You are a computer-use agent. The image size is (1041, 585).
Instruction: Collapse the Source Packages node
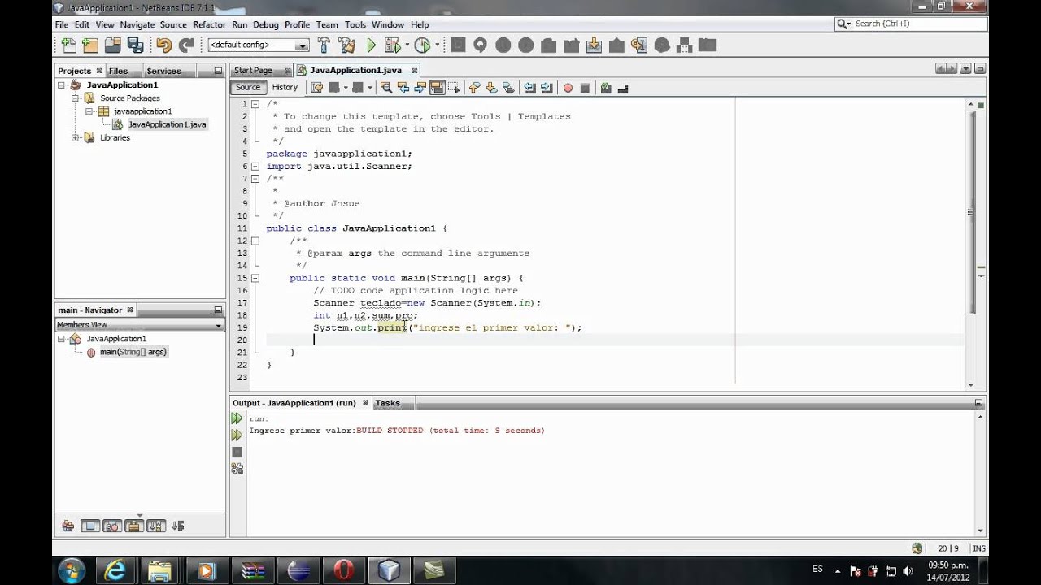76,97
